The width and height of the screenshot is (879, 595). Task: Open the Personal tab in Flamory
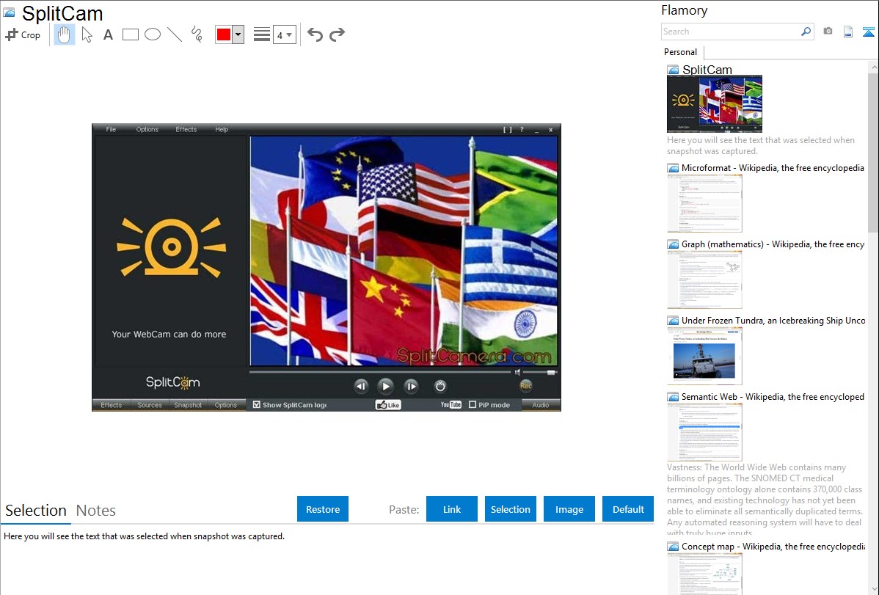[x=680, y=52]
